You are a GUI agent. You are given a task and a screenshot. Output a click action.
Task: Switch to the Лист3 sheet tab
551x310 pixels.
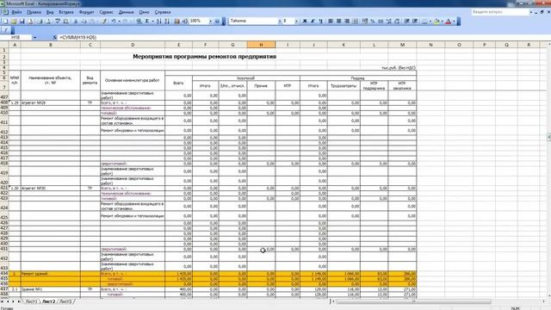tap(65, 301)
